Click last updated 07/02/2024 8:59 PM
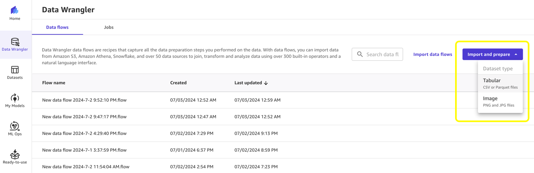Screen dimensions: 534x173 256,150
